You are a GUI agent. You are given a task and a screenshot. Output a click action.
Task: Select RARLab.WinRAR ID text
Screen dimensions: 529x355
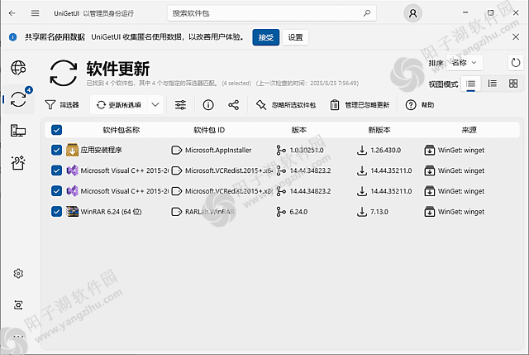[x=210, y=212]
